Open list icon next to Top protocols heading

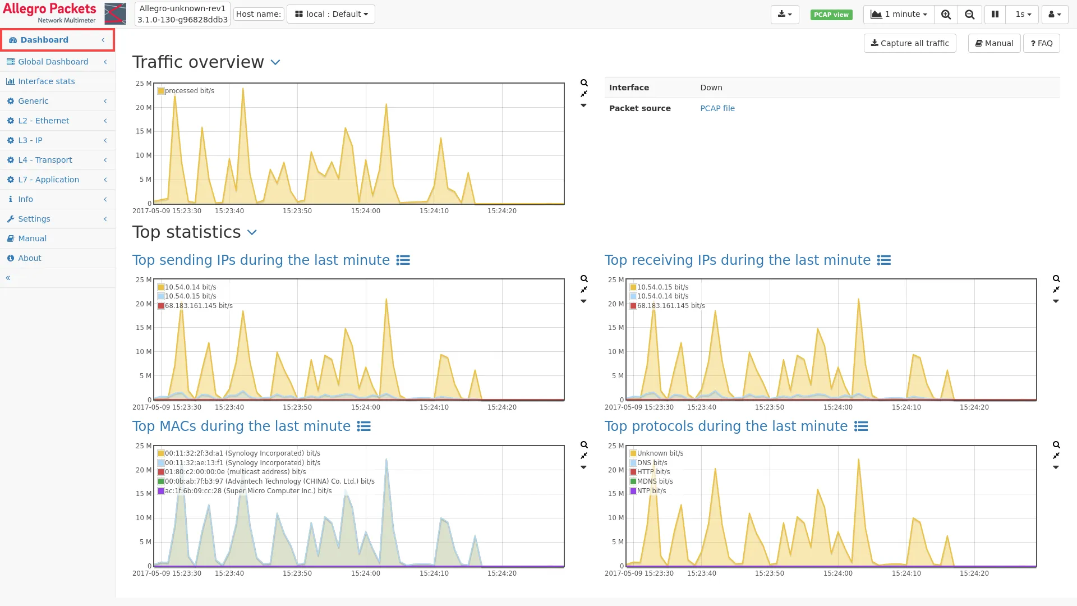[x=861, y=426]
